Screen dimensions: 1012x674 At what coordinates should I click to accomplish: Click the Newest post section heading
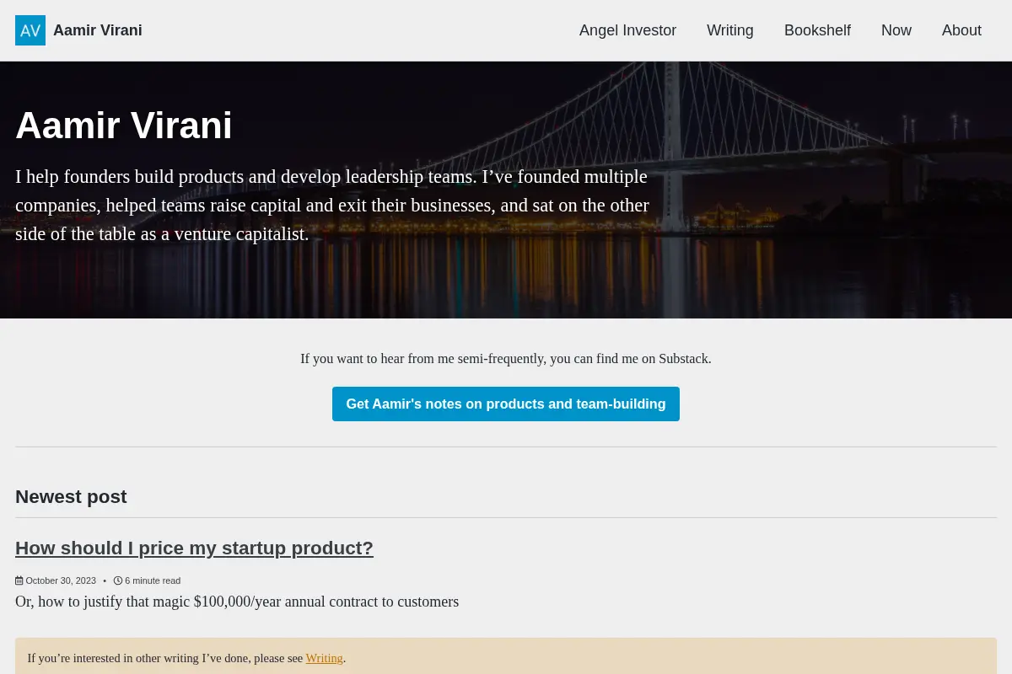click(71, 497)
